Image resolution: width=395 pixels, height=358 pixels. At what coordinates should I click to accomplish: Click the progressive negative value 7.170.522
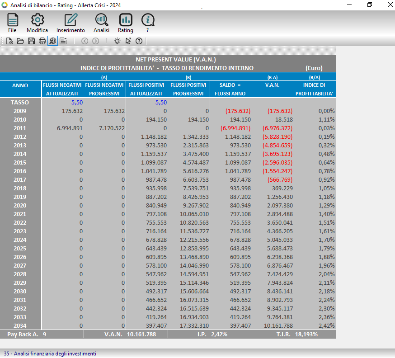click(x=112, y=128)
